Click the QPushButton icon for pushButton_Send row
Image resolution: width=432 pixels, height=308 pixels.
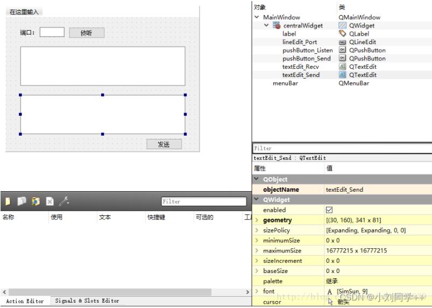click(342, 58)
